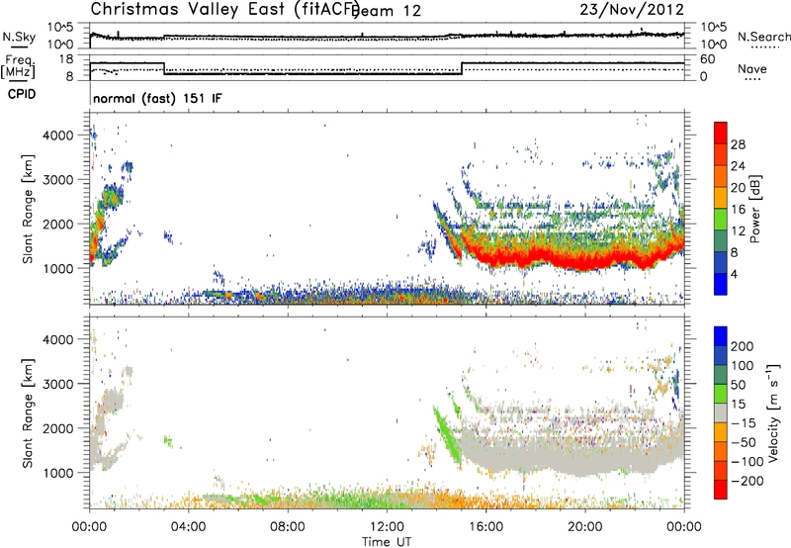Click the 'CPID' row label

(x=22, y=94)
